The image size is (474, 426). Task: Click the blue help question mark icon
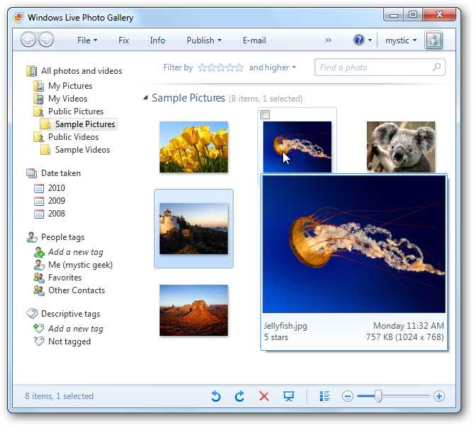359,40
